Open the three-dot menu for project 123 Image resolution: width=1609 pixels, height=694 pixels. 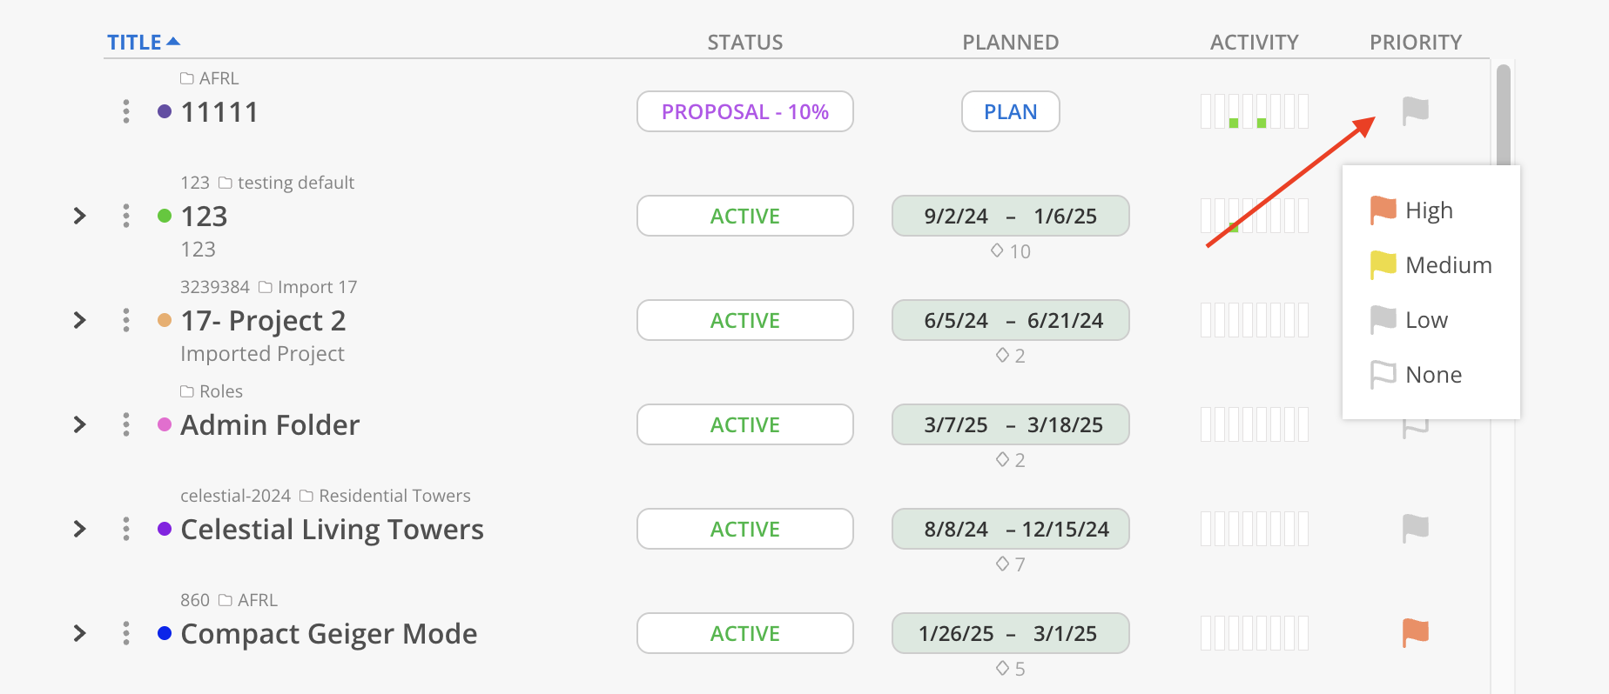(x=126, y=216)
